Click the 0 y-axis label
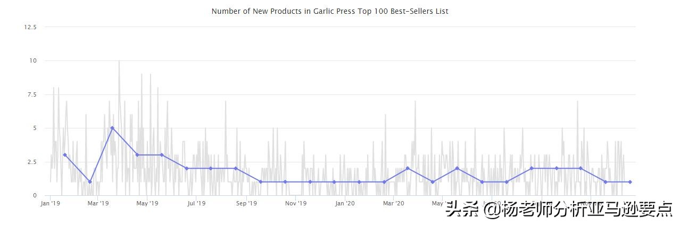This screenshot has width=680, height=225. pos(35,195)
